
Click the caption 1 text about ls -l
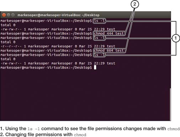(x=90, y=129)
